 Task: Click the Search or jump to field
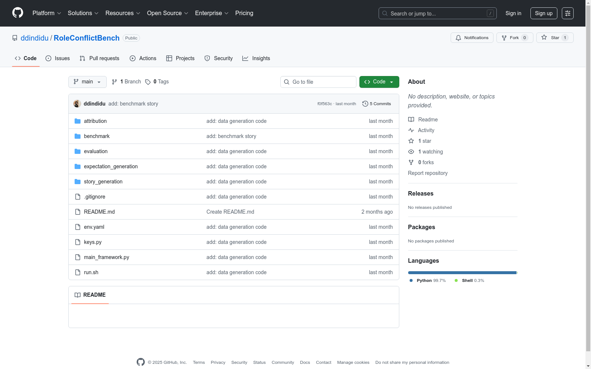(438, 13)
